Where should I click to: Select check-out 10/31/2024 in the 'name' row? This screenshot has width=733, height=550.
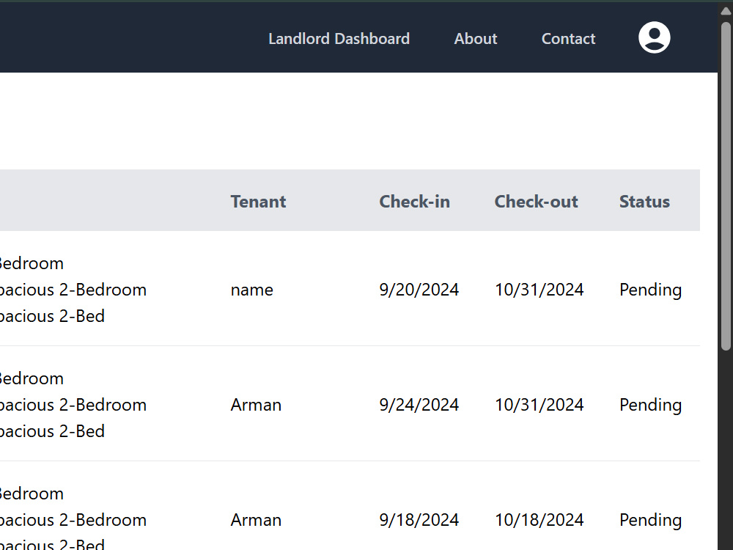[539, 290]
